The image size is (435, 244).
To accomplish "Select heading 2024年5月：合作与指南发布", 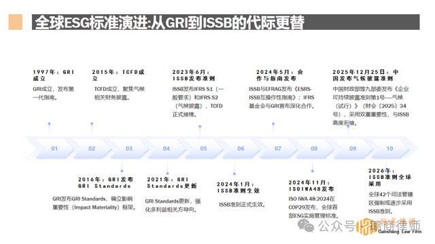I will [279, 75].
